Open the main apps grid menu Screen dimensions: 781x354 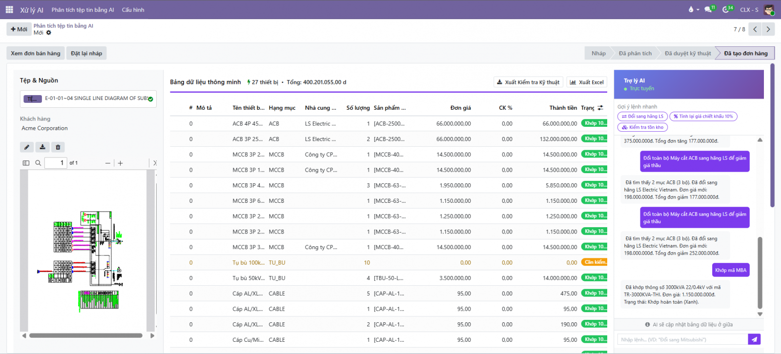click(x=9, y=10)
